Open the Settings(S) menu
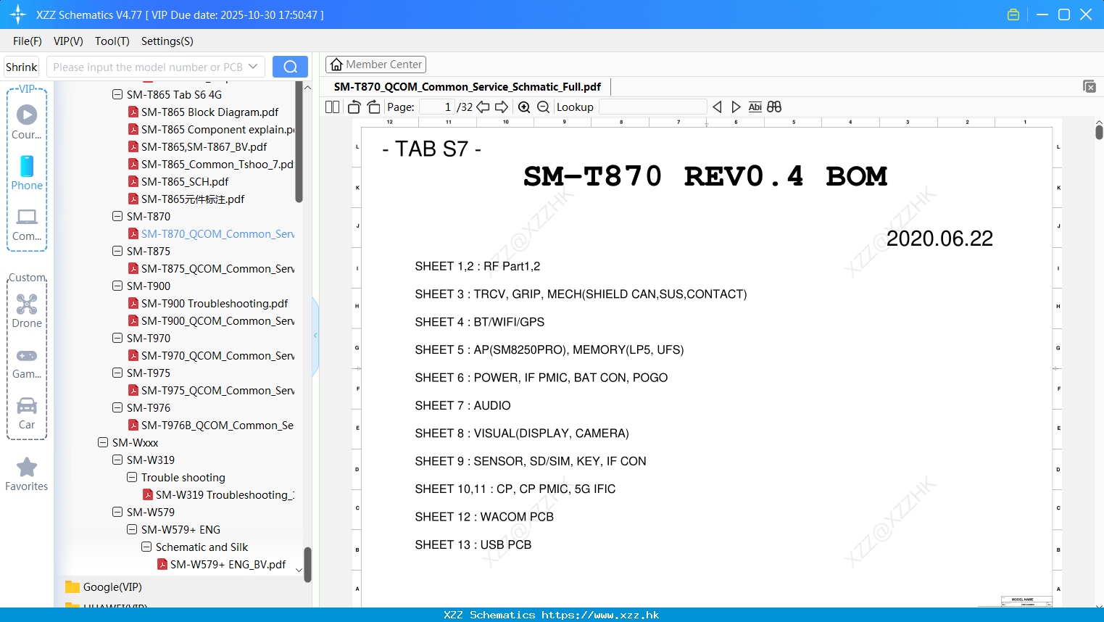 click(x=167, y=41)
